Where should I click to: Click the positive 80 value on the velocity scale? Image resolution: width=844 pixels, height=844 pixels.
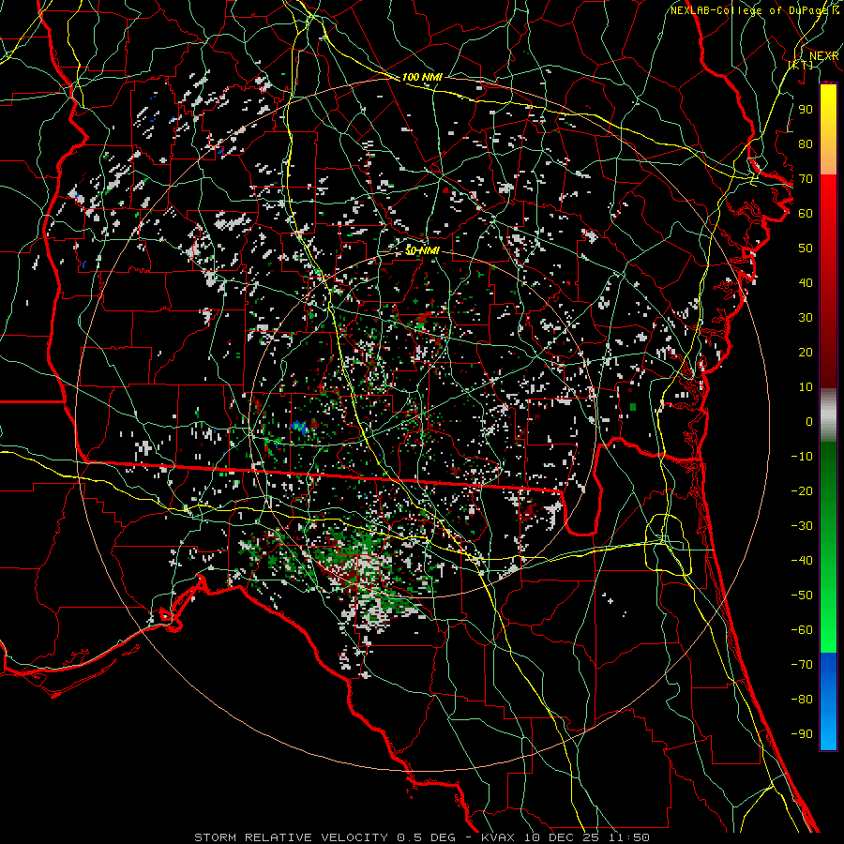(806, 143)
